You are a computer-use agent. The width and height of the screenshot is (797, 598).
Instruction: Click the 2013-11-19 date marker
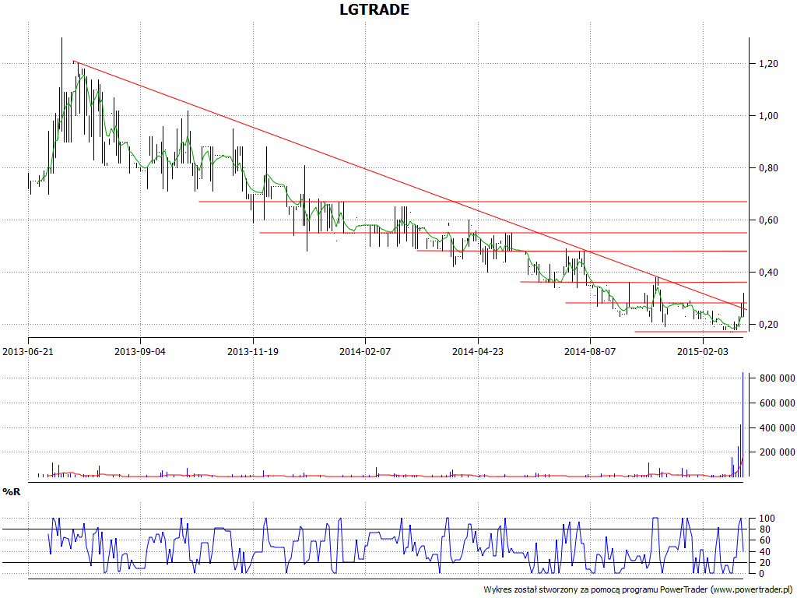click(x=253, y=351)
